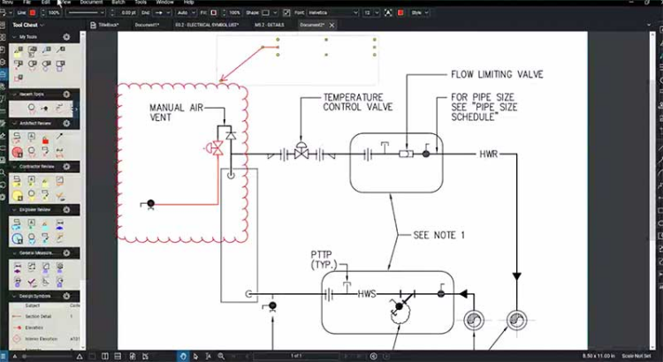Select the Section Detail symbol row
Viewport: 663px width, 362px height.
coord(44,316)
